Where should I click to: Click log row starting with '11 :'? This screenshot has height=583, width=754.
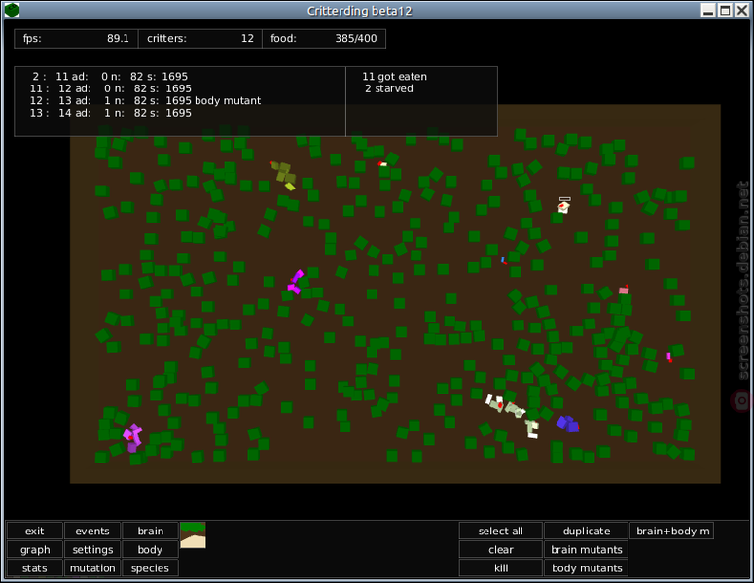click(x=111, y=88)
